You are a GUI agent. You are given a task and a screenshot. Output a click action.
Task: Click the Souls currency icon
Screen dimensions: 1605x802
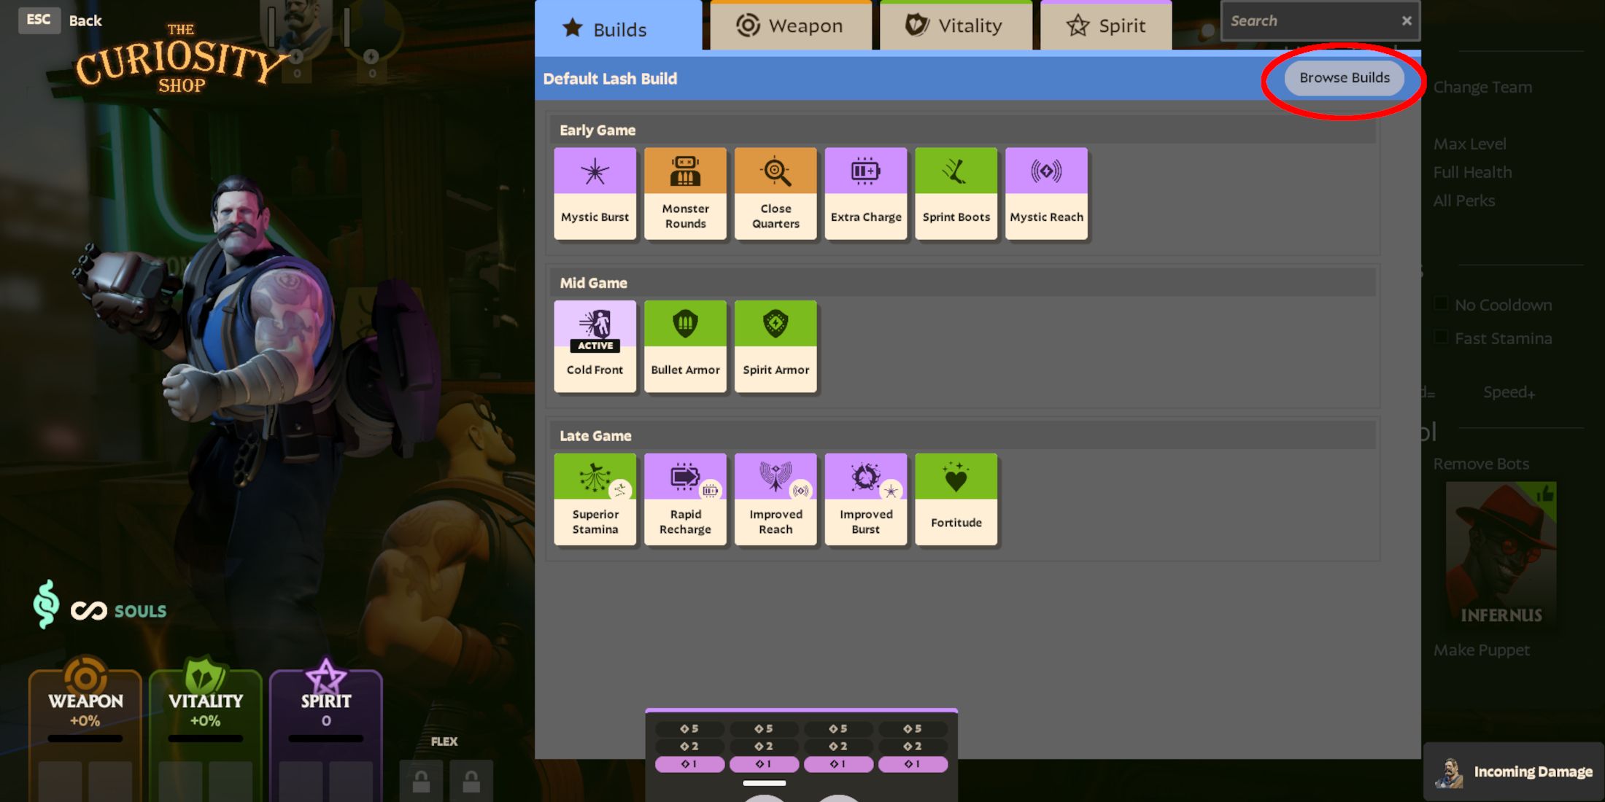coord(45,607)
